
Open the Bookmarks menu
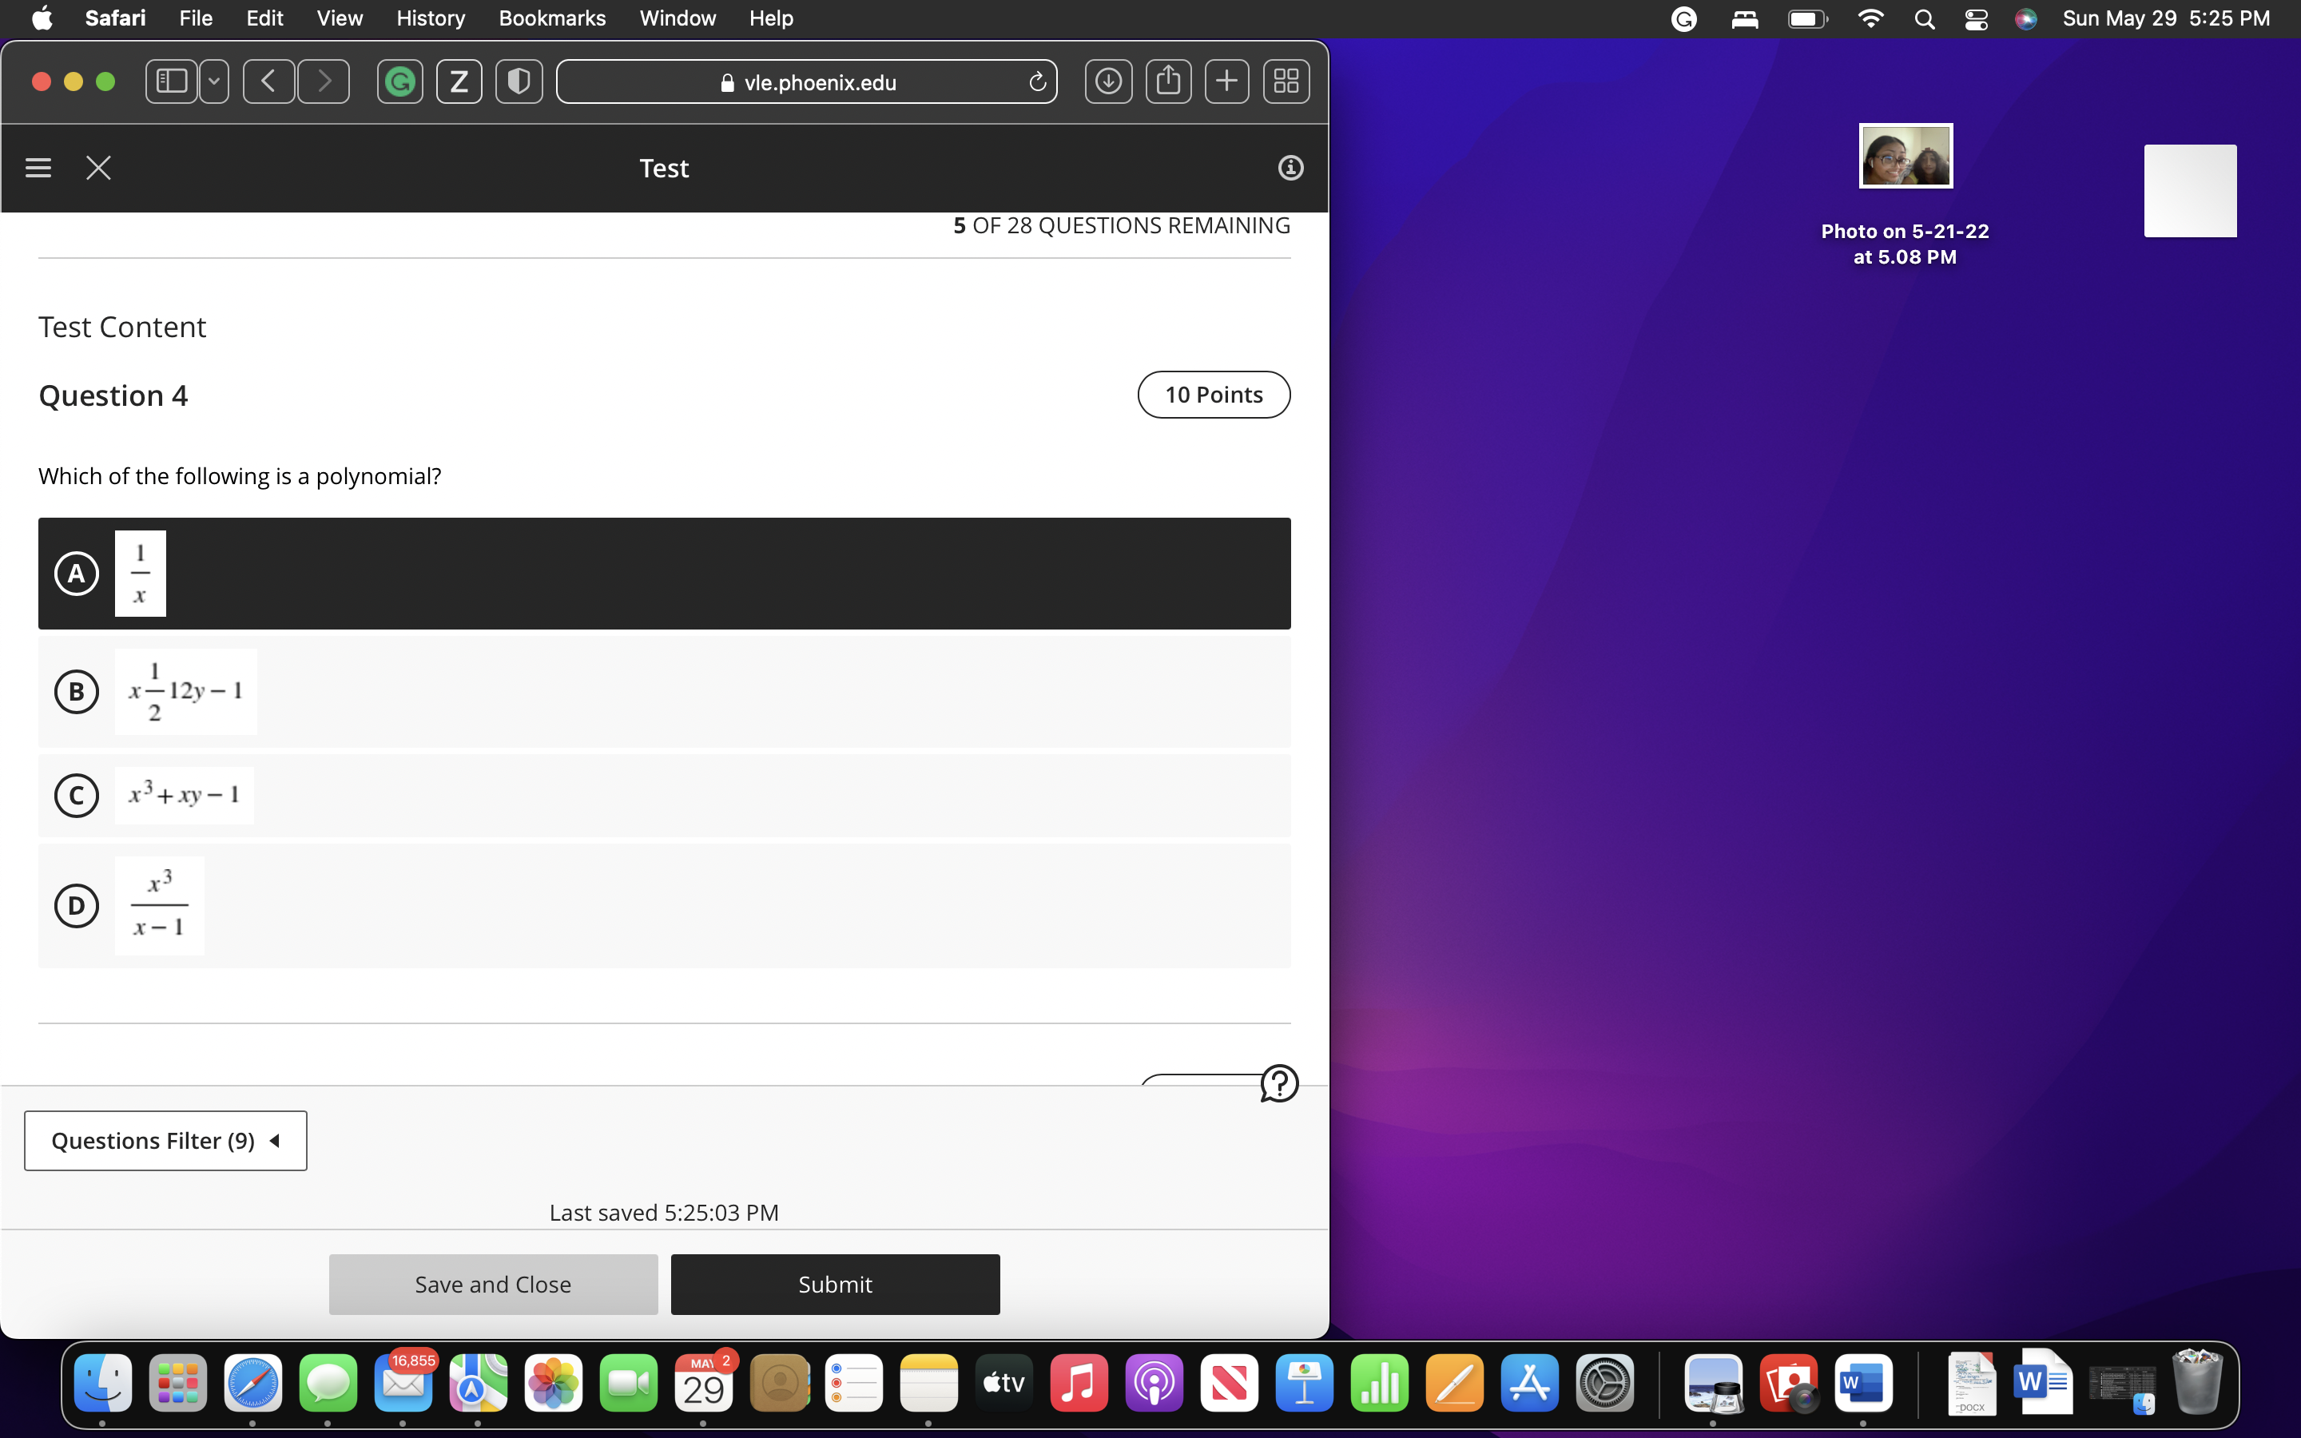pyautogui.click(x=552, y=18)
